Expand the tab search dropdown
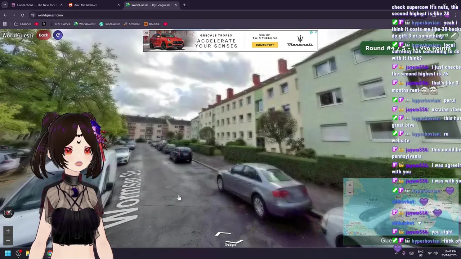Viewport: 461px width, 259px height. pyautogui.click(x=4, y=5)
